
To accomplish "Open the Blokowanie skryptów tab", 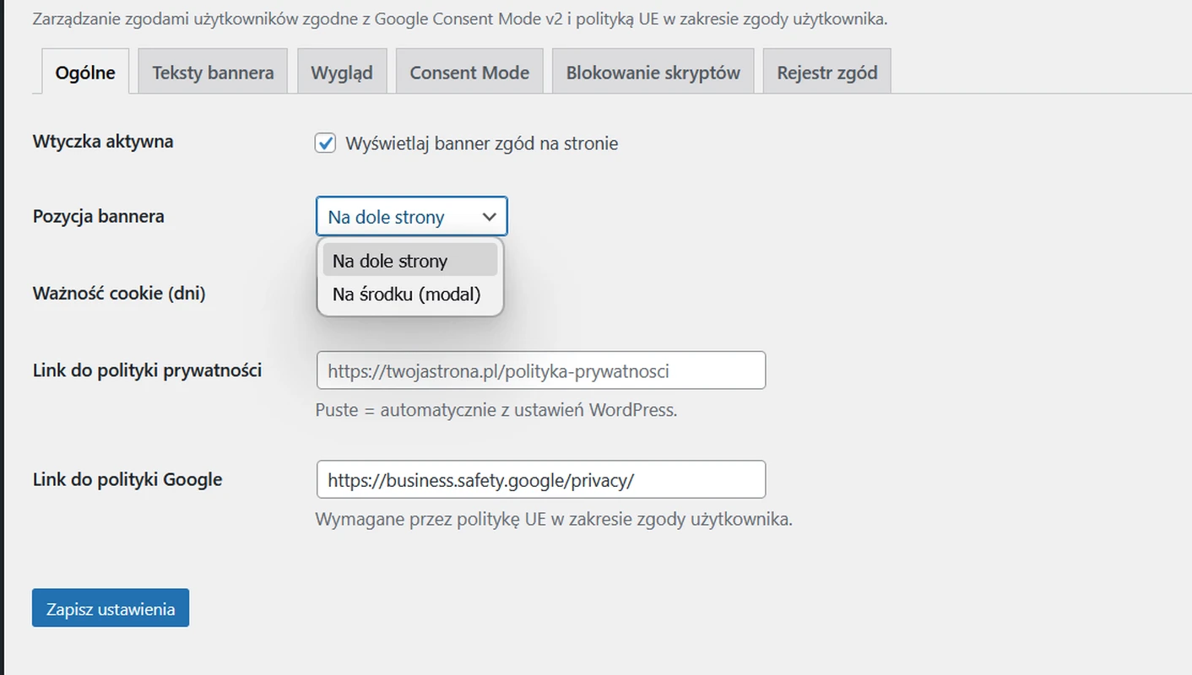I will click(x=652, y=71).
